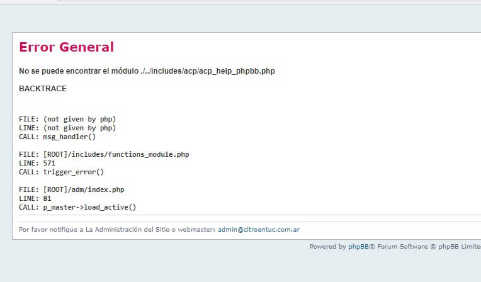Click the admin@citroentuc.com.ar email link
Image resolution: width=481 pixels, height=282 pixels.
pyautogui.click(x=258, y=230)
